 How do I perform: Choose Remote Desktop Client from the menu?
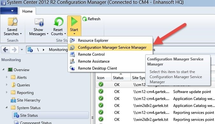[110, 68]
